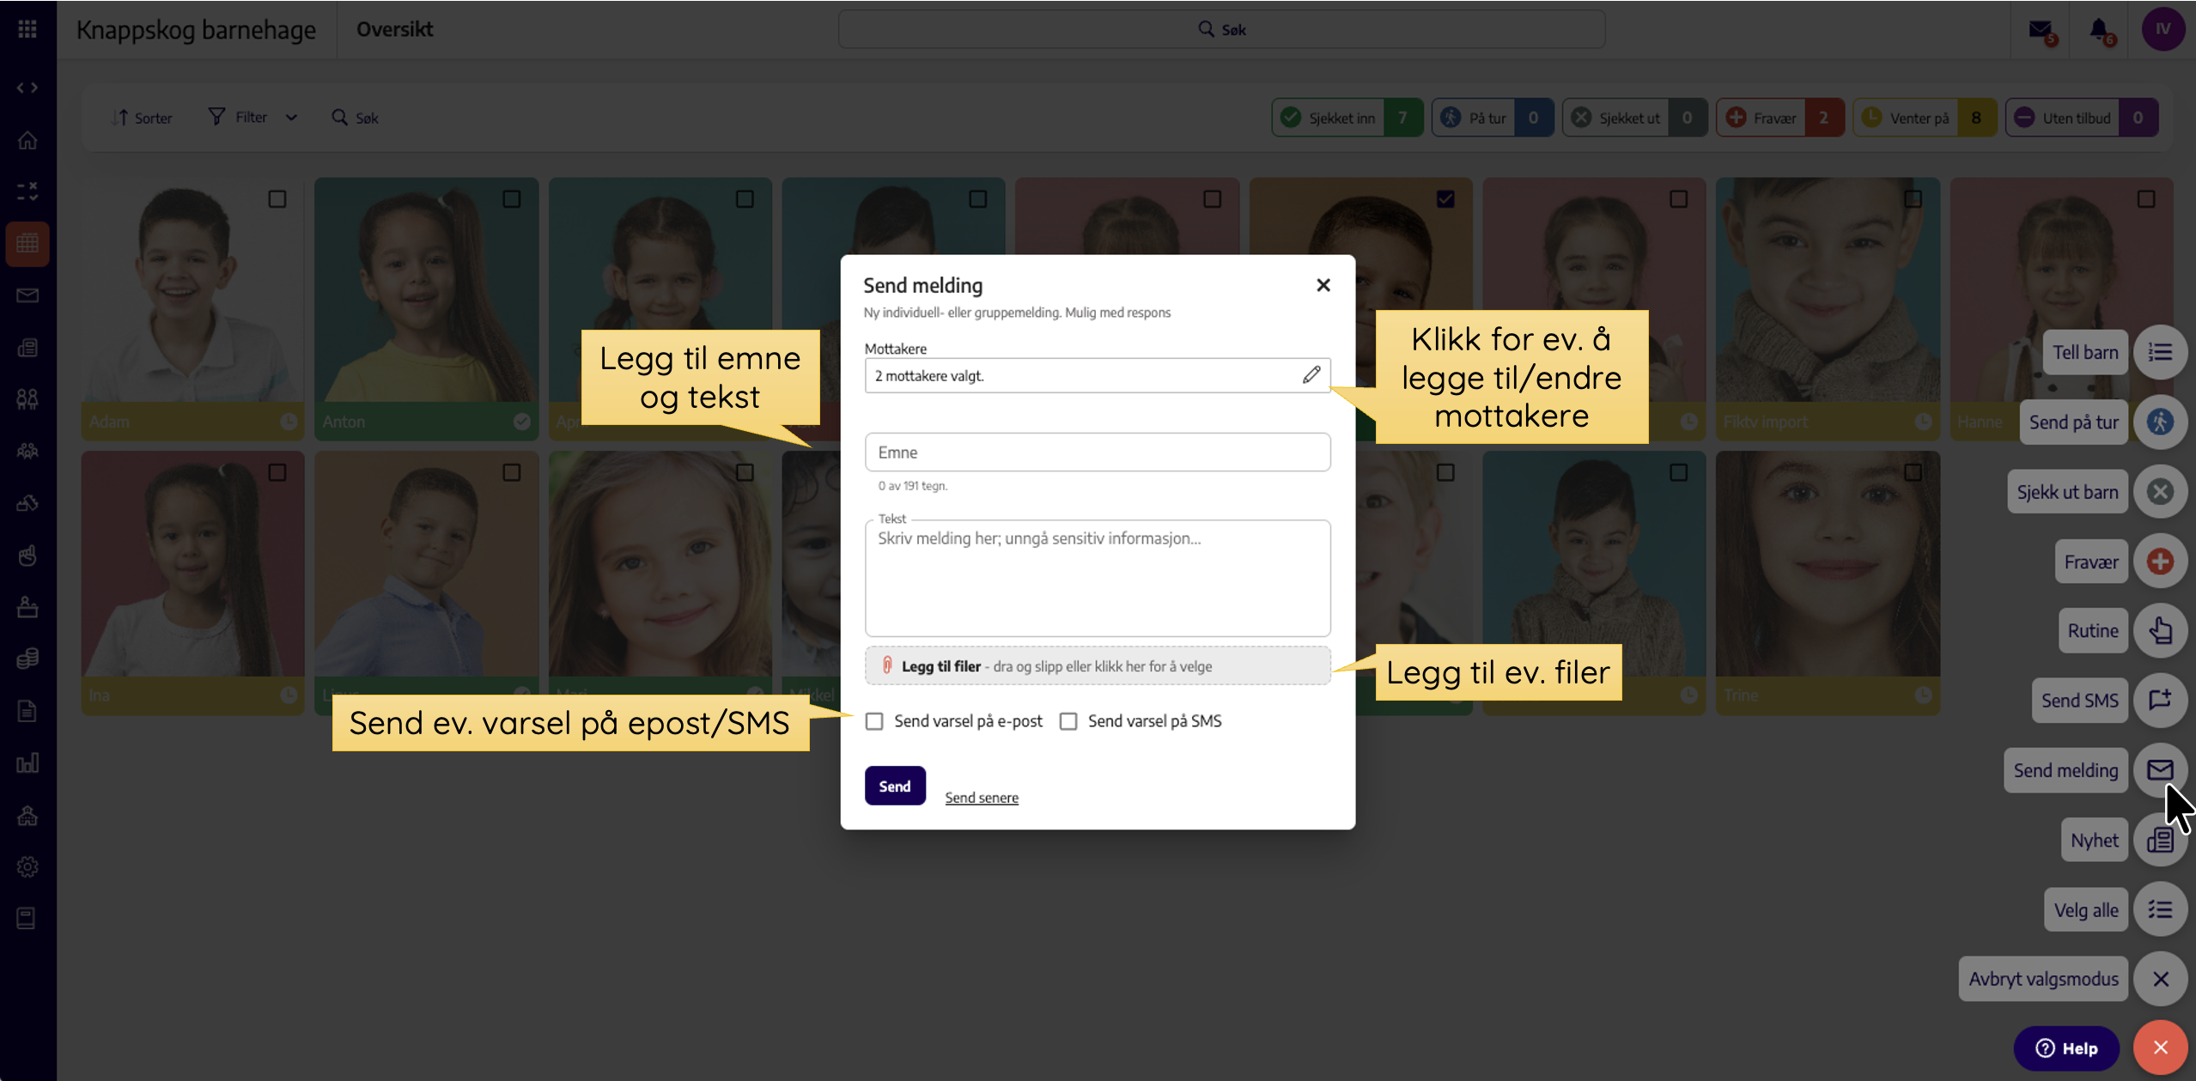Image resolution: width=2196 pixels, height=1081 pixels.
Task: Open the mail envelope sidebar icon
Action: click(x=27, y=295)
